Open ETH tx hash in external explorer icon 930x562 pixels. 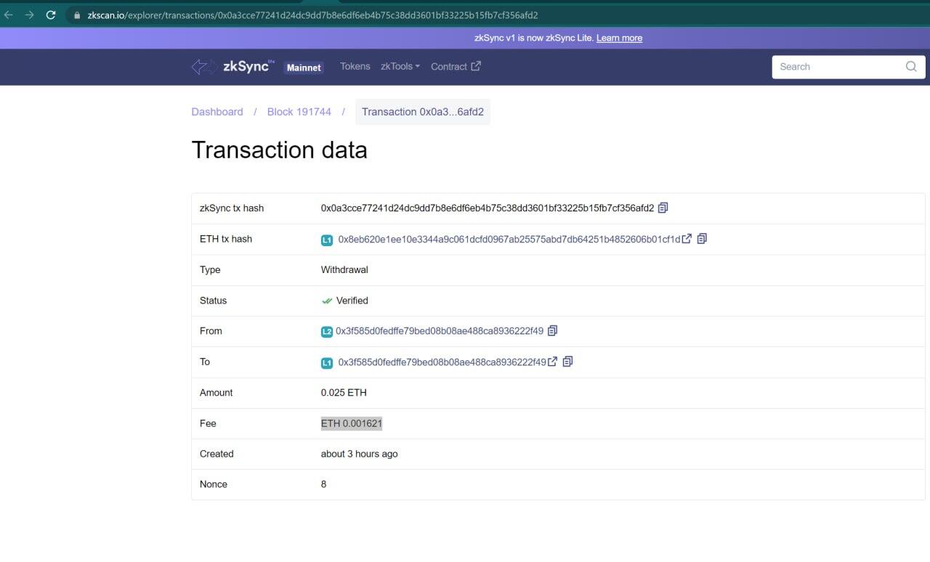click(687, 239)
